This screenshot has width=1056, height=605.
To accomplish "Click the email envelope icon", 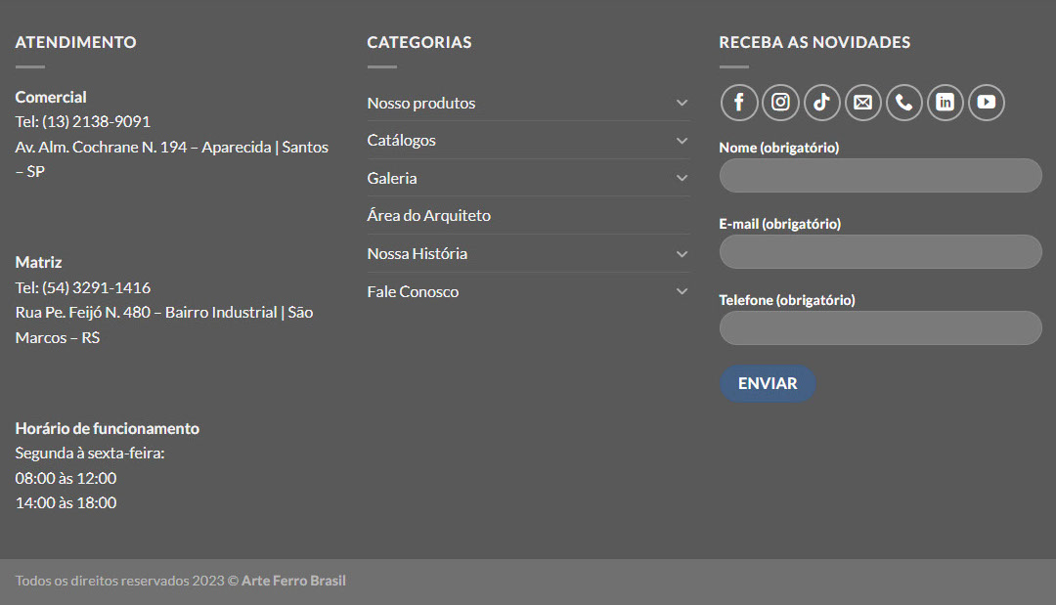I will click(862, 103).
